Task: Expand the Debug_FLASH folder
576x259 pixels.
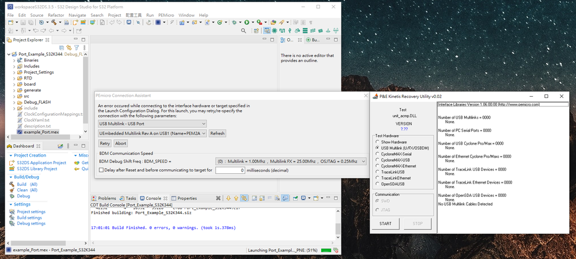Action: tap(14, 102)
